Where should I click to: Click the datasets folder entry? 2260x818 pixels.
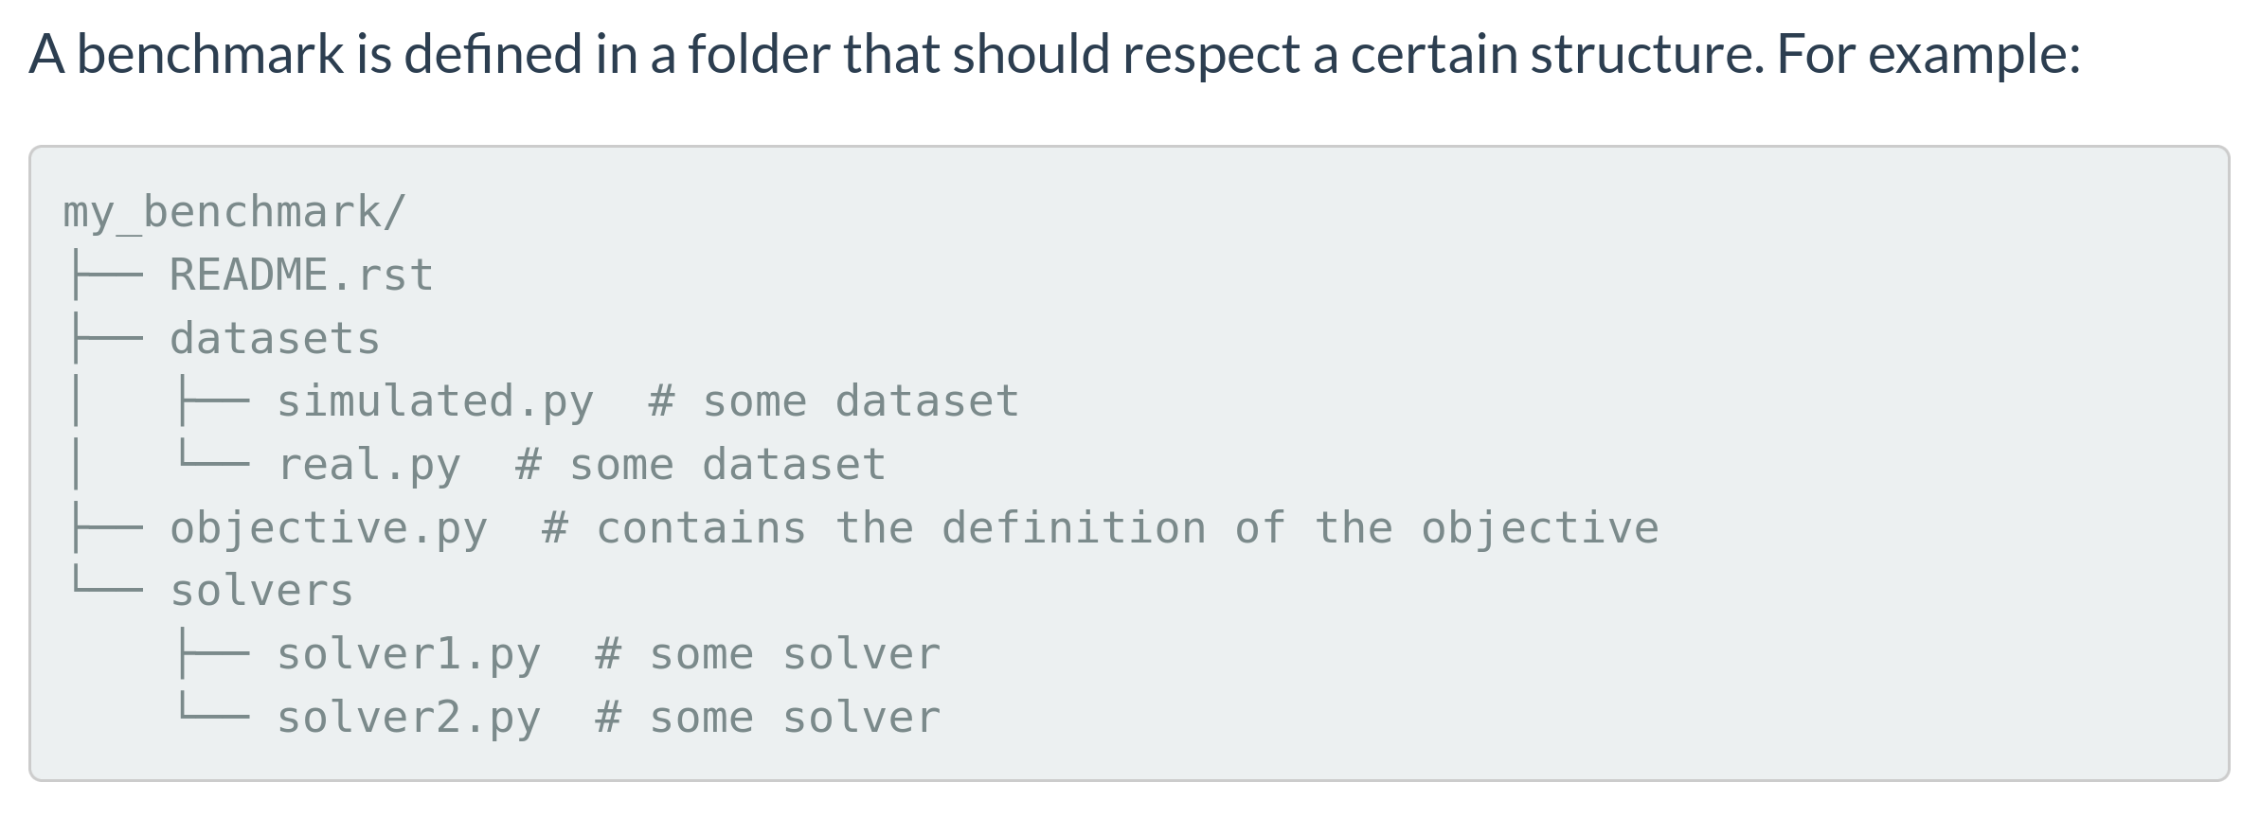275,339
